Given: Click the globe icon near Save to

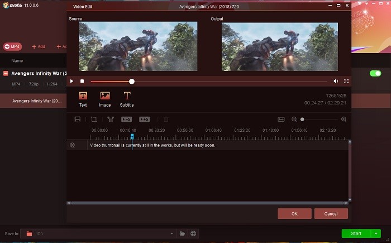Looking at the screenshot, I should 193,234.
